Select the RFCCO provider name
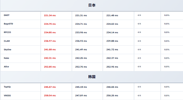 [x=7, y=32]
